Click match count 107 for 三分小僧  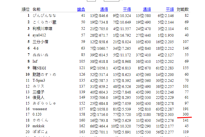186,42
